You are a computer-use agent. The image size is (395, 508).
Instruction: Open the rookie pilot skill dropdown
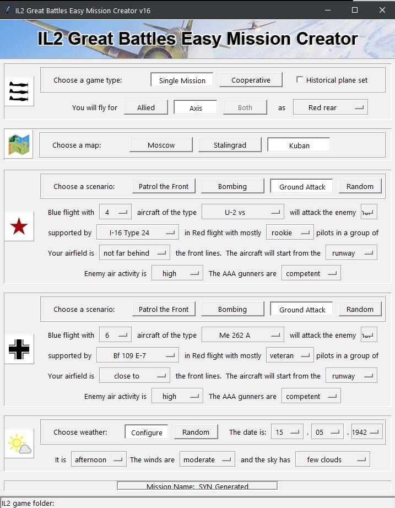(290, 233)
